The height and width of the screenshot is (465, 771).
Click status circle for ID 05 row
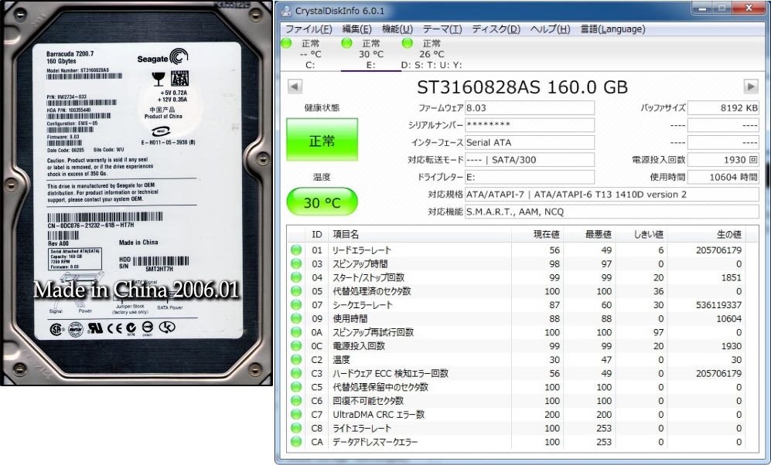[x=296, y=291]
